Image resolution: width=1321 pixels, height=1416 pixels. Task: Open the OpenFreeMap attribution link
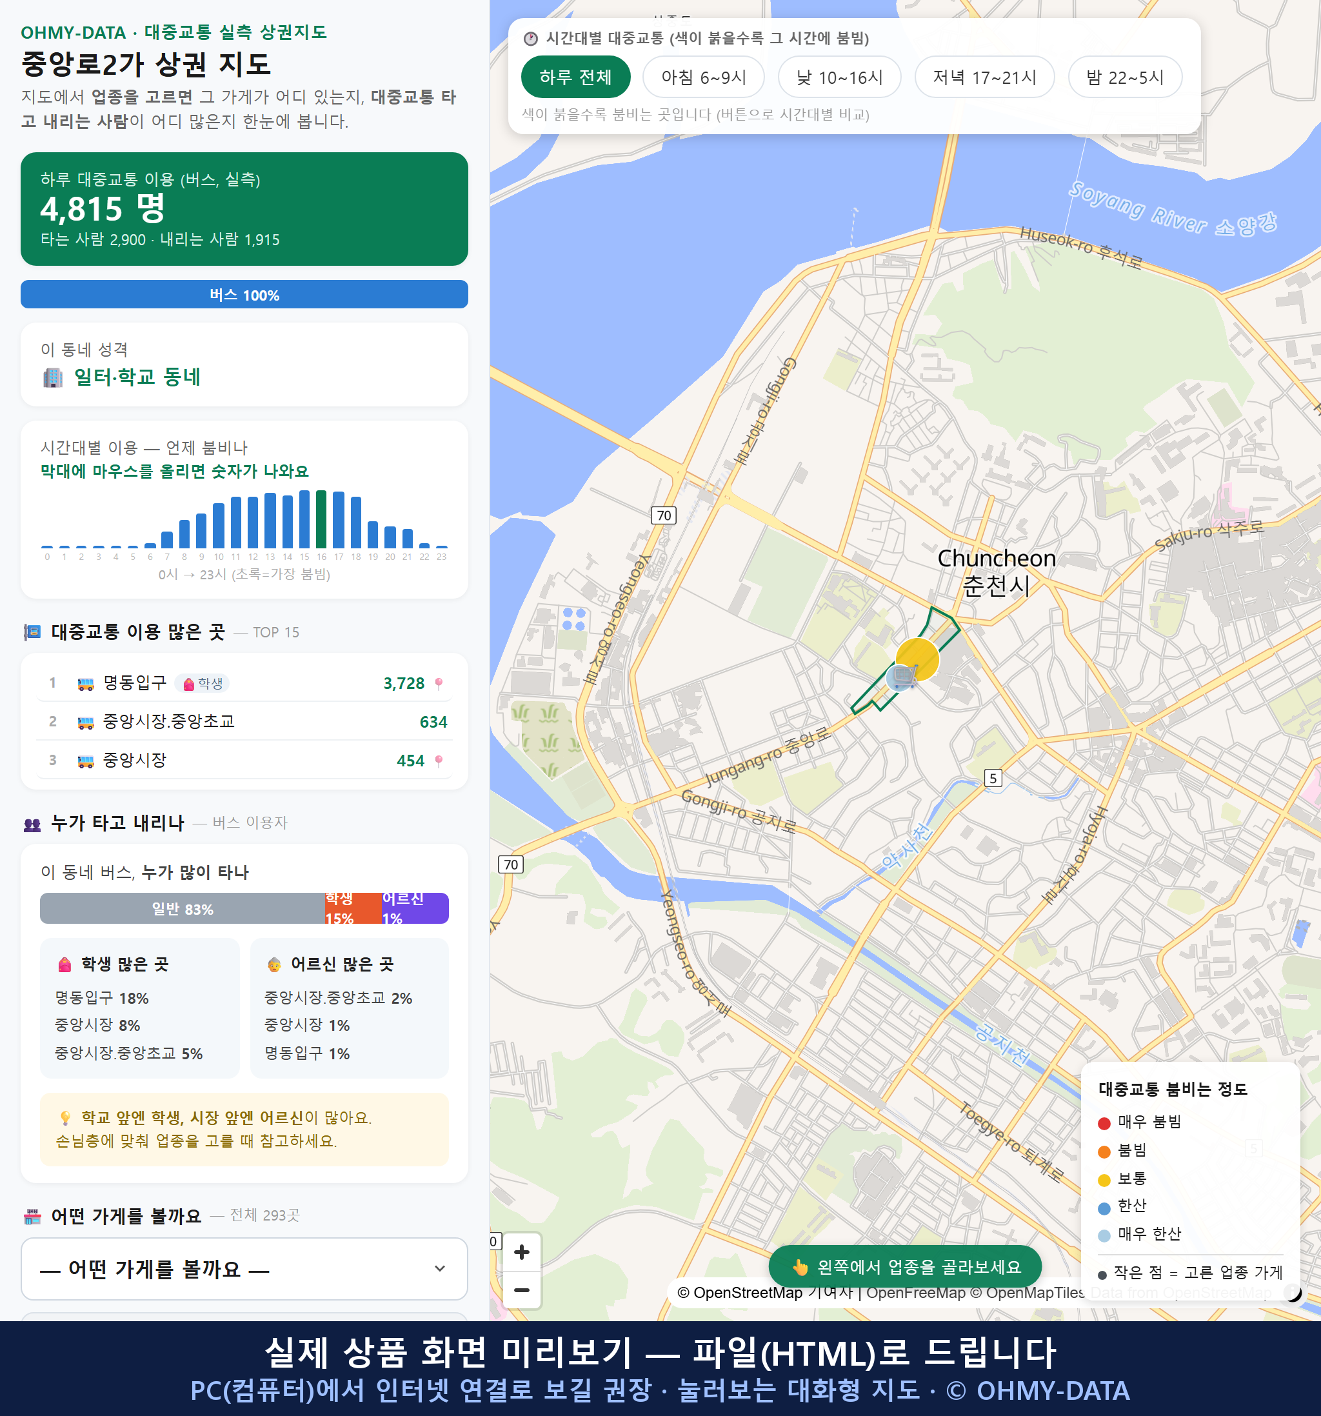tap(916, 1292)
